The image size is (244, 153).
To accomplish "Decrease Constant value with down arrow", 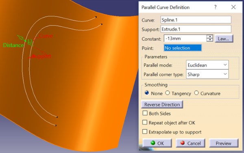I will (210, 40).
